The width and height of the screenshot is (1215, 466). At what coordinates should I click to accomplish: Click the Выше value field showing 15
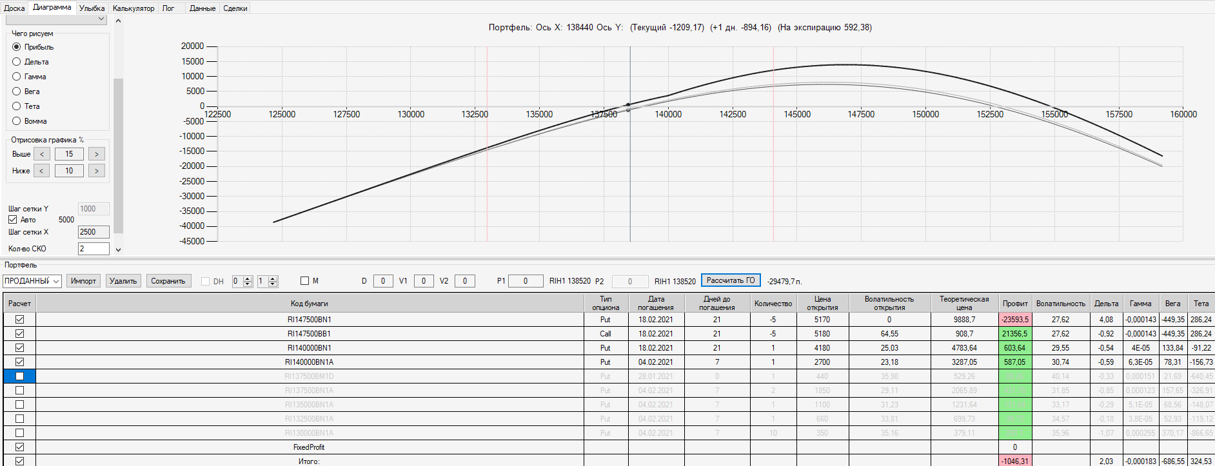point(69,154)
